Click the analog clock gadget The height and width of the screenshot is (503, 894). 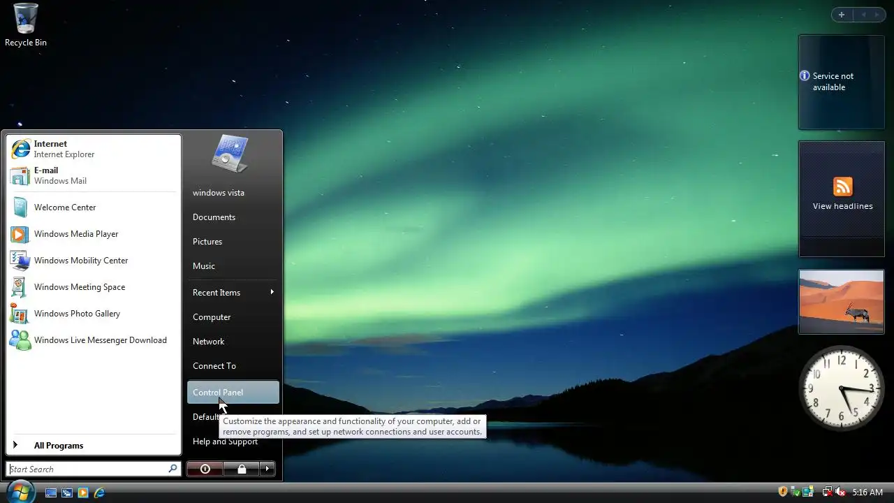842,388
